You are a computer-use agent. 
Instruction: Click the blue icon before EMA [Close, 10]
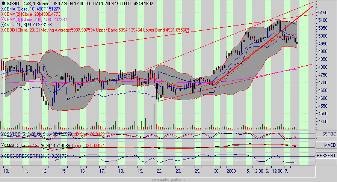[x=4, y=9]
